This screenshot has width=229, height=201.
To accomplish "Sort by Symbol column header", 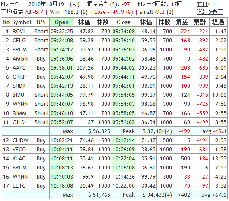I will (22, 22).
